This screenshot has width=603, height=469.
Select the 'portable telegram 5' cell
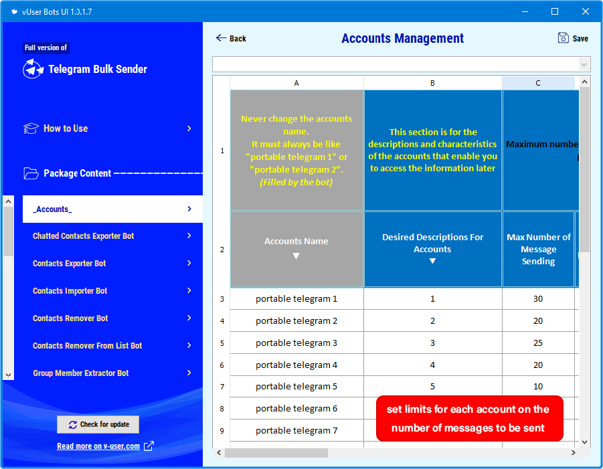tap(296, 386)
